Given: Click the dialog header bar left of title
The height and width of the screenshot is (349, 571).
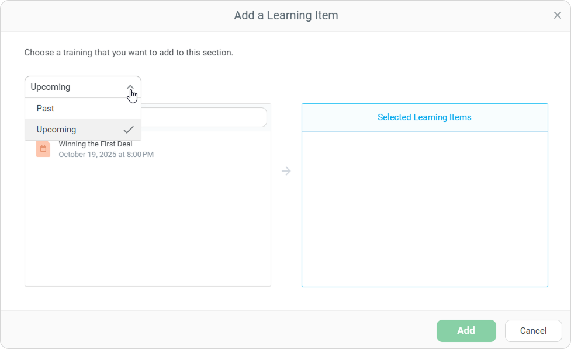Looking at the screenshot, I should 117,16.
